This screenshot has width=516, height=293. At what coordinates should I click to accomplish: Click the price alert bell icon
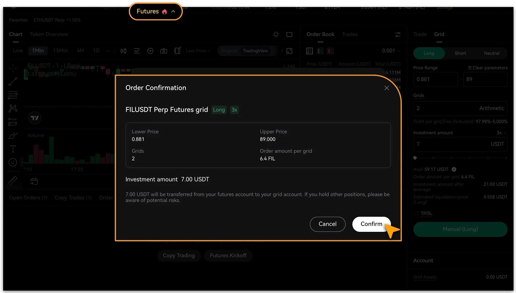point(276,34)
